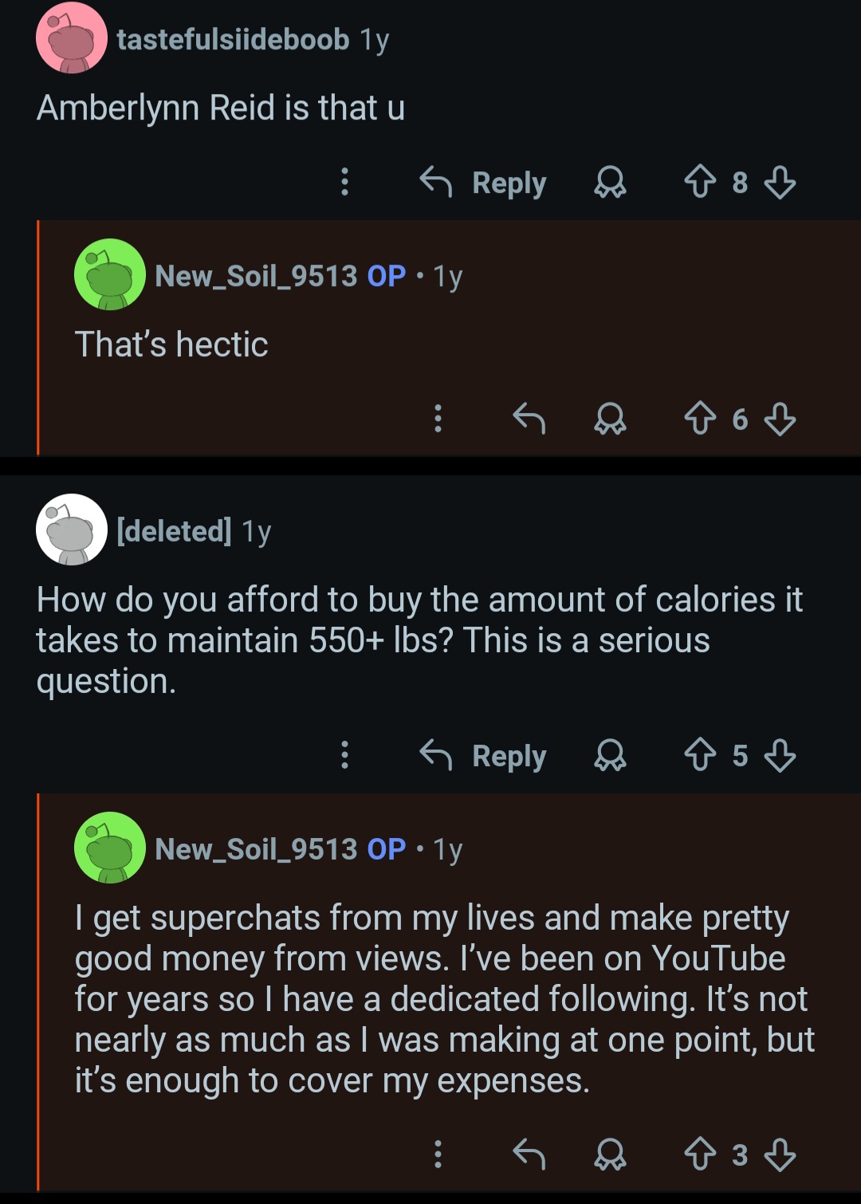
Task: Upvote tastefulsiideboob's Amberlynn Reid comment
Action: [x=700, y=182]
